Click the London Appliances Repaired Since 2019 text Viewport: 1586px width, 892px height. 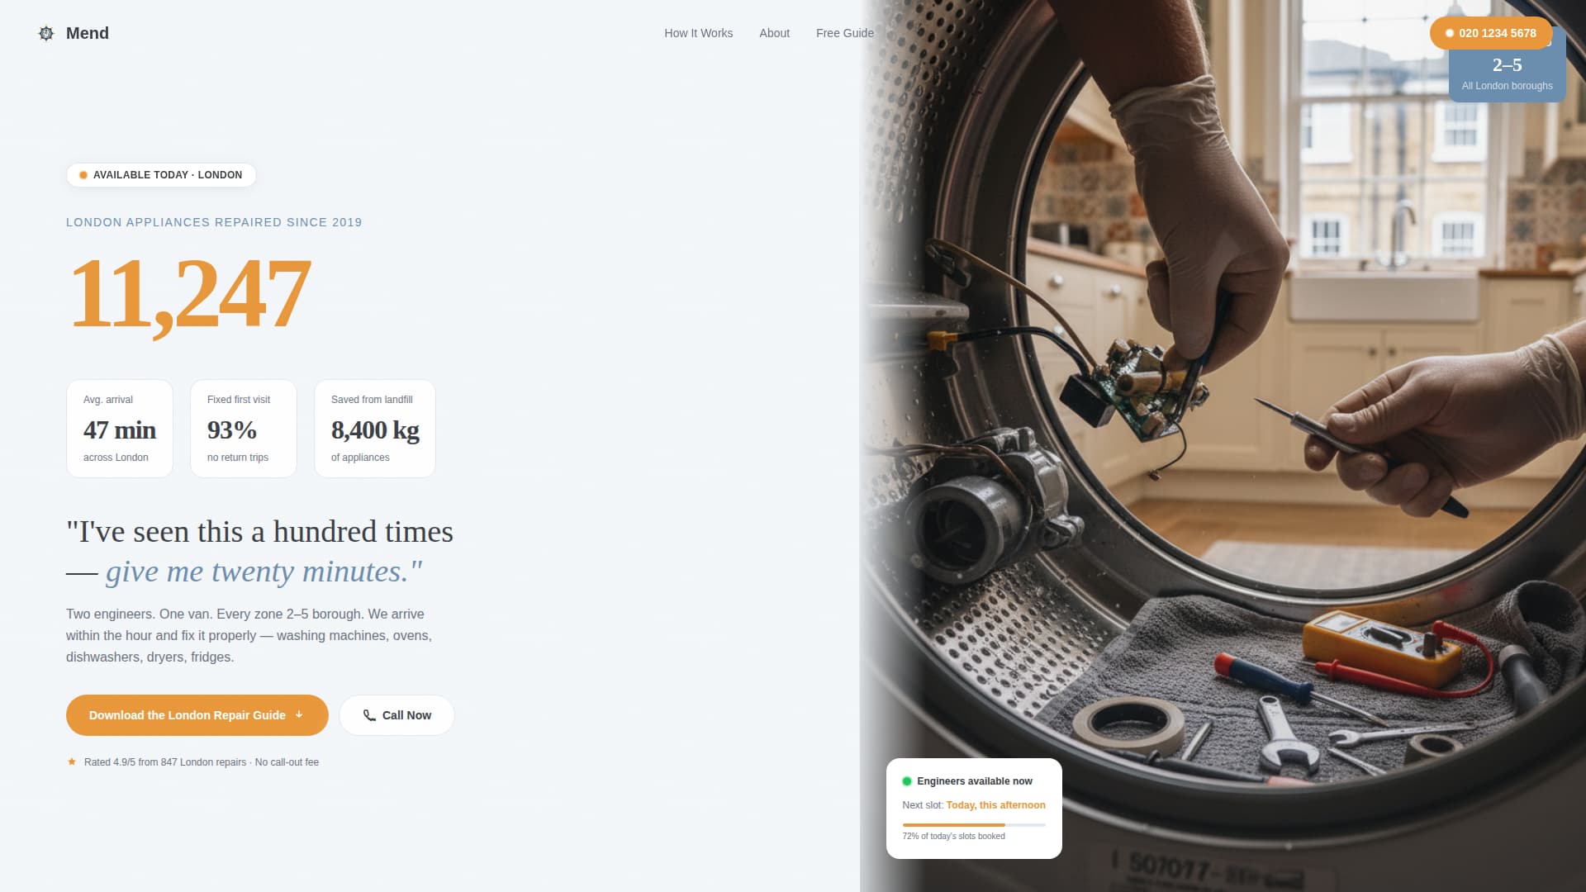(x=214, y=222)
